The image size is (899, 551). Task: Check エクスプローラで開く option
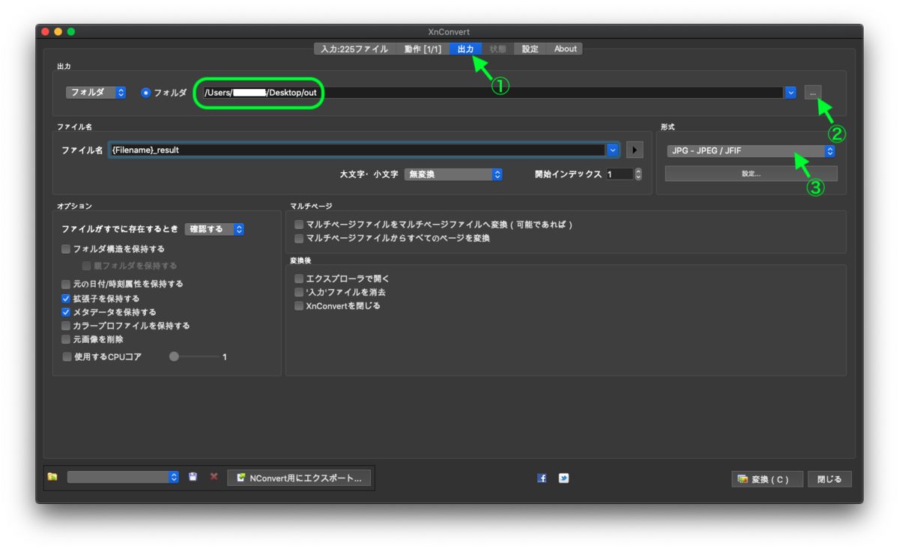coord(299,278)
